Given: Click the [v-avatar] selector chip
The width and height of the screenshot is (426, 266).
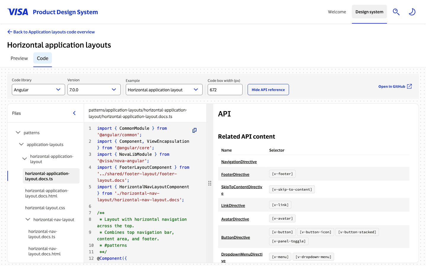Looking at the screenshot, I should tap(282, 218).
